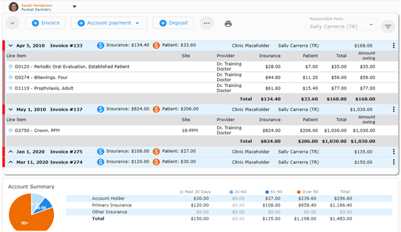
Task: Click $1,483.00 grand total value
Action: pos(341,219)
